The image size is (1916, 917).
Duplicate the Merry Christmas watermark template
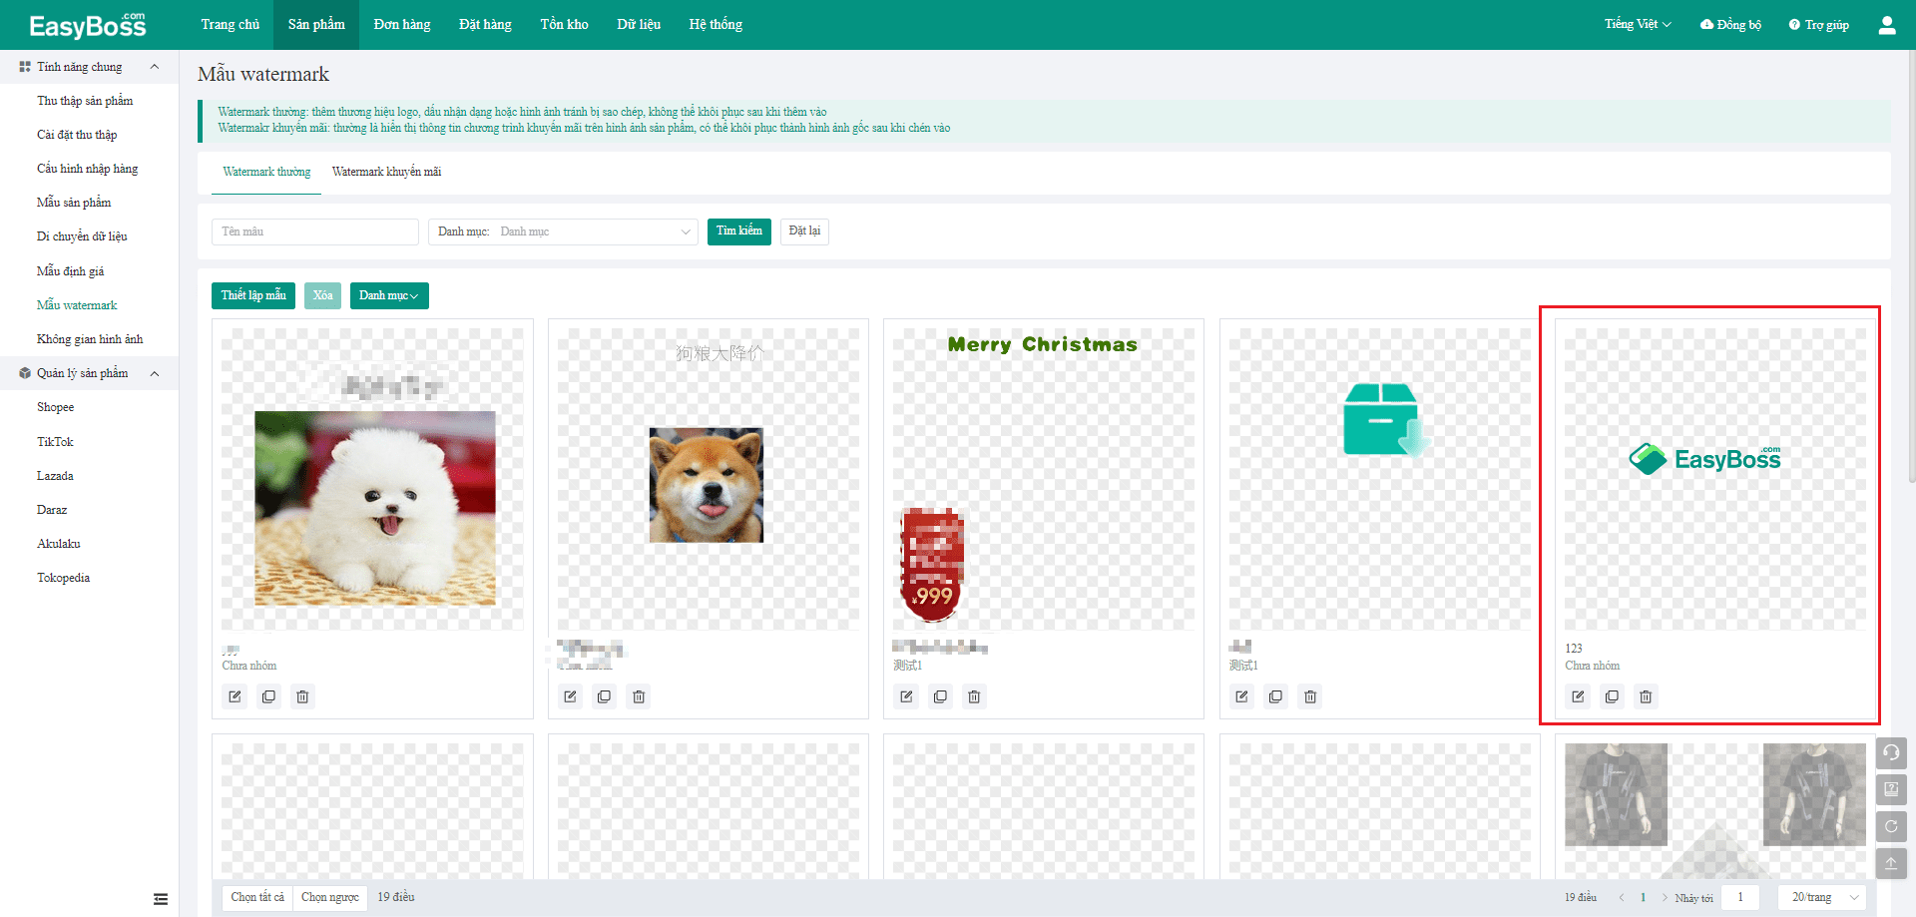click(x=940, y=696)
